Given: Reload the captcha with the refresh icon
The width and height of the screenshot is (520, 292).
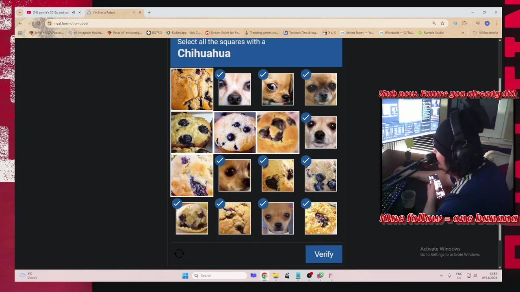Looking at the screenshot, I should click(179, 254).
